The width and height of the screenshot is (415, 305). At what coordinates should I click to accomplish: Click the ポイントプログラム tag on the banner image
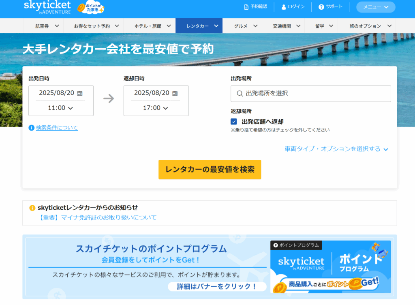point(296,245)
